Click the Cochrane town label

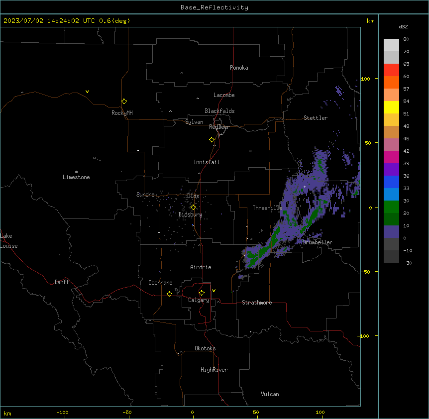click(160, 283)
